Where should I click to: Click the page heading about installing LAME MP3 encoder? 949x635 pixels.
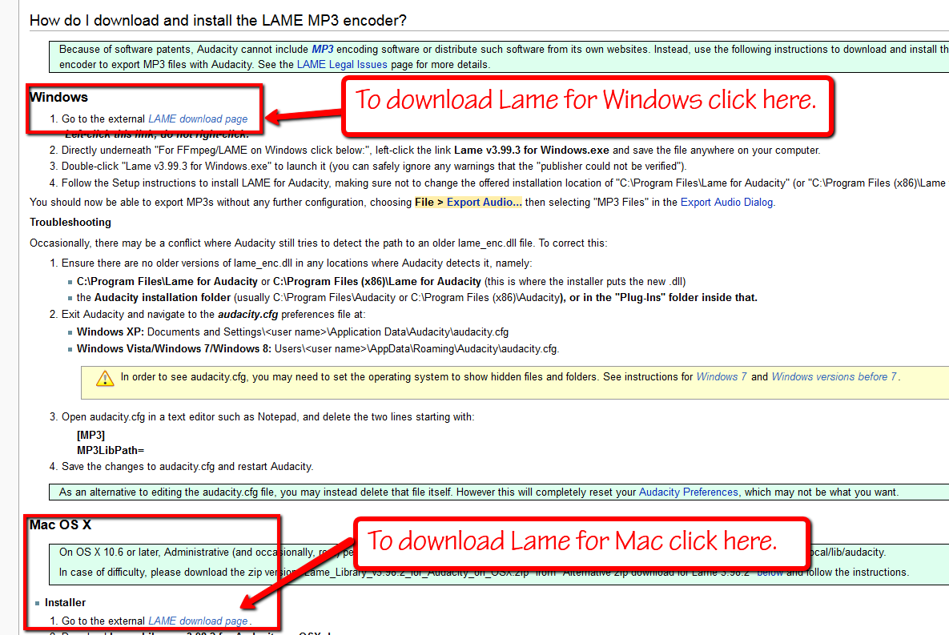218,21
